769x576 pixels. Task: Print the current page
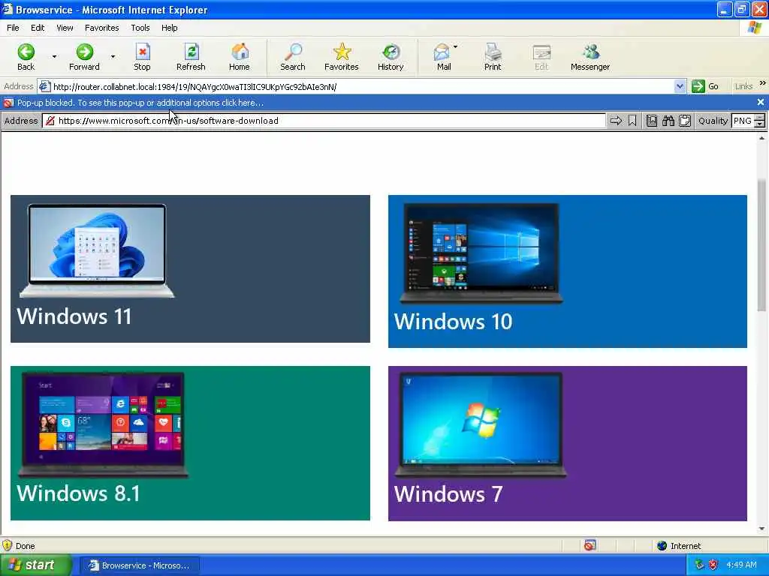[493, 57]
